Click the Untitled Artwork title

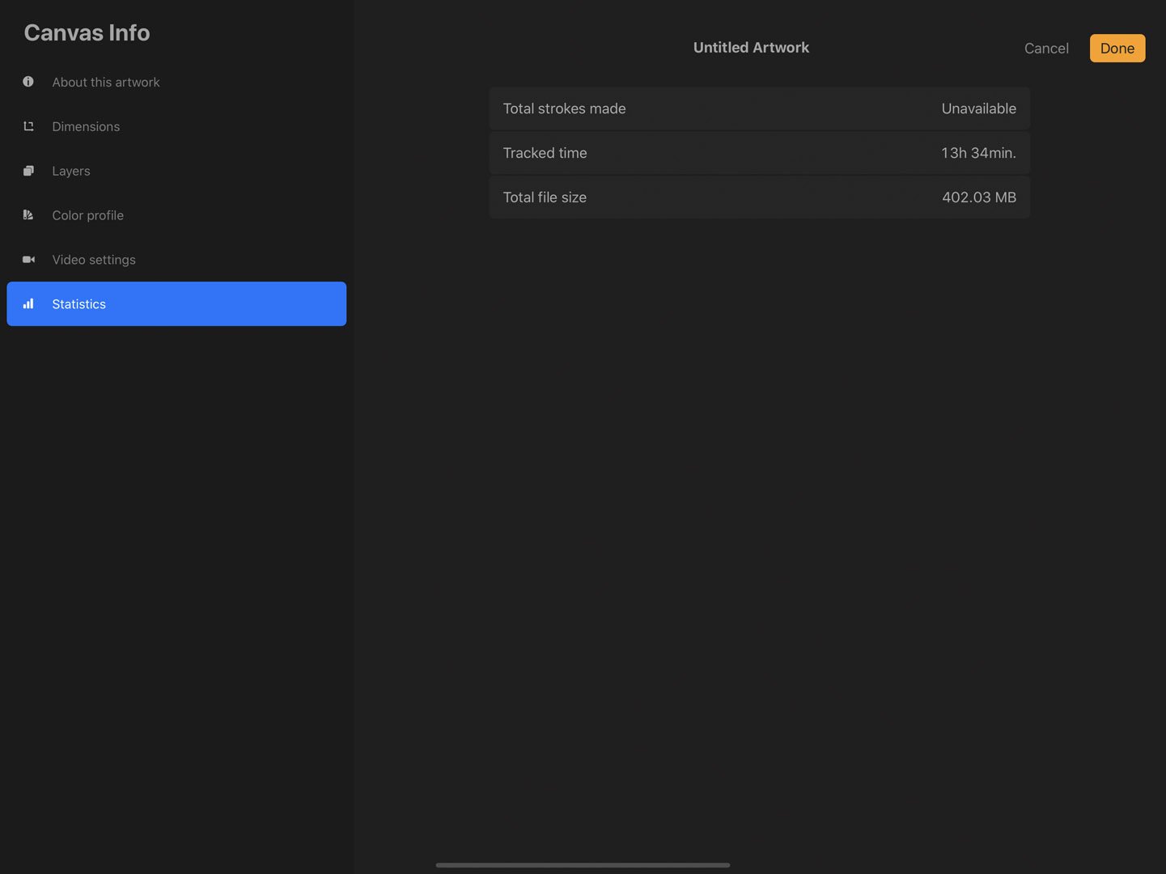[x=751, y=47]
